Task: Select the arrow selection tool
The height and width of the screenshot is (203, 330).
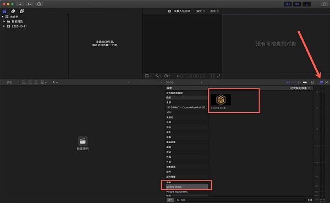Action: pyautogui.click(x=54, y=83)
